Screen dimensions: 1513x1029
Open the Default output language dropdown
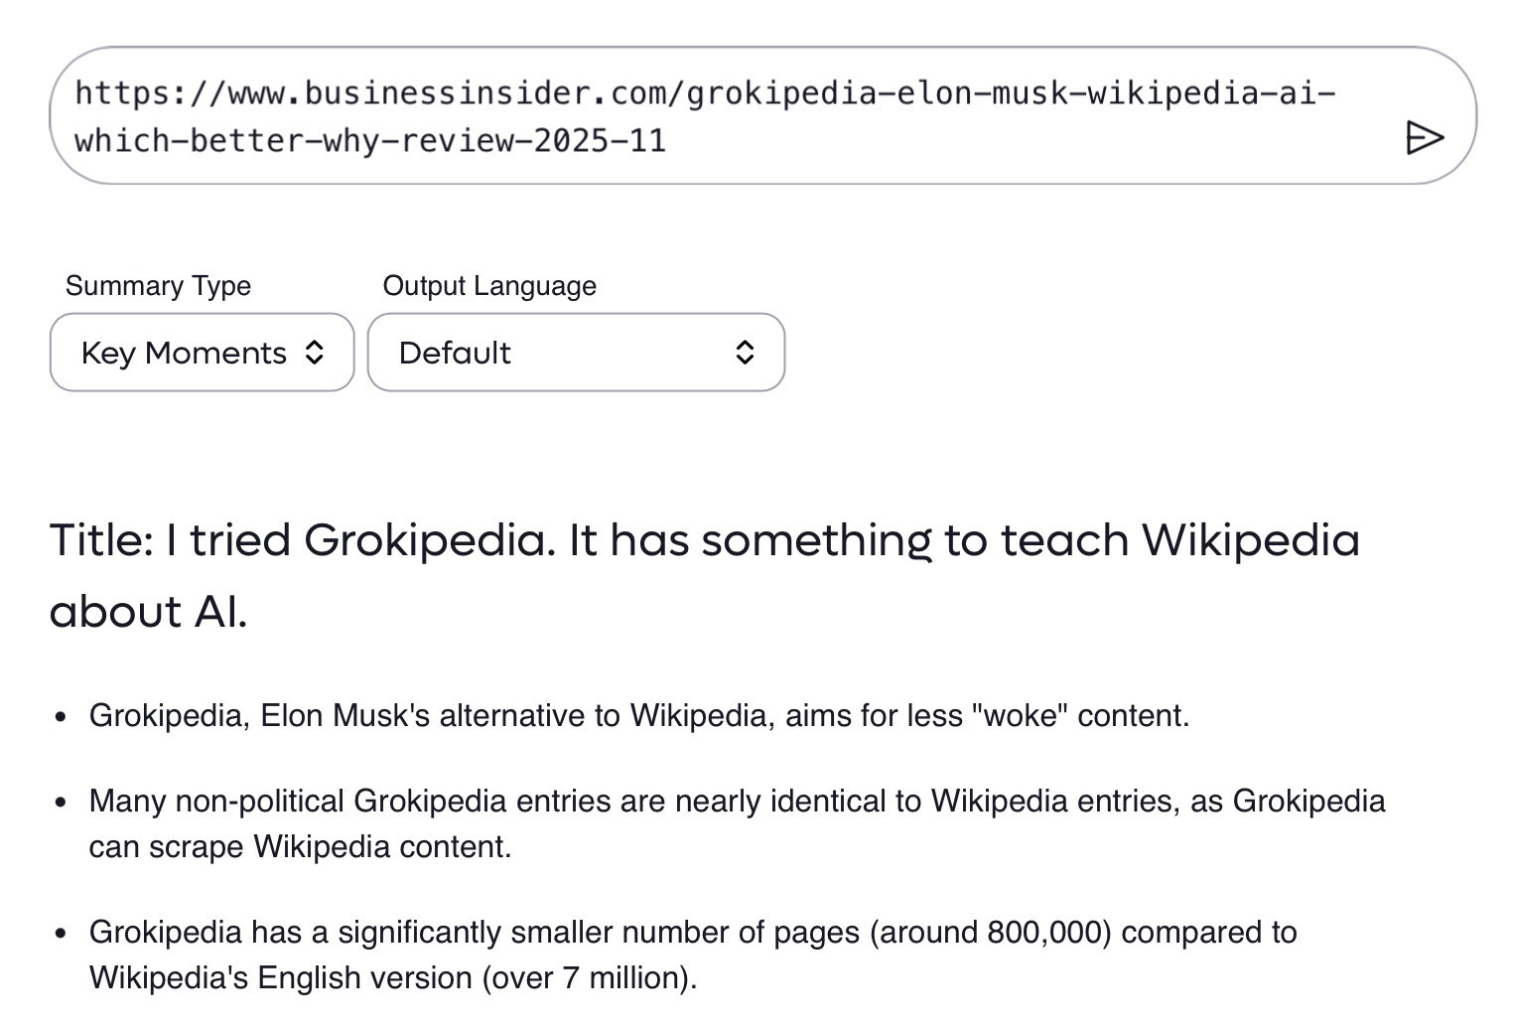[576, 353]
